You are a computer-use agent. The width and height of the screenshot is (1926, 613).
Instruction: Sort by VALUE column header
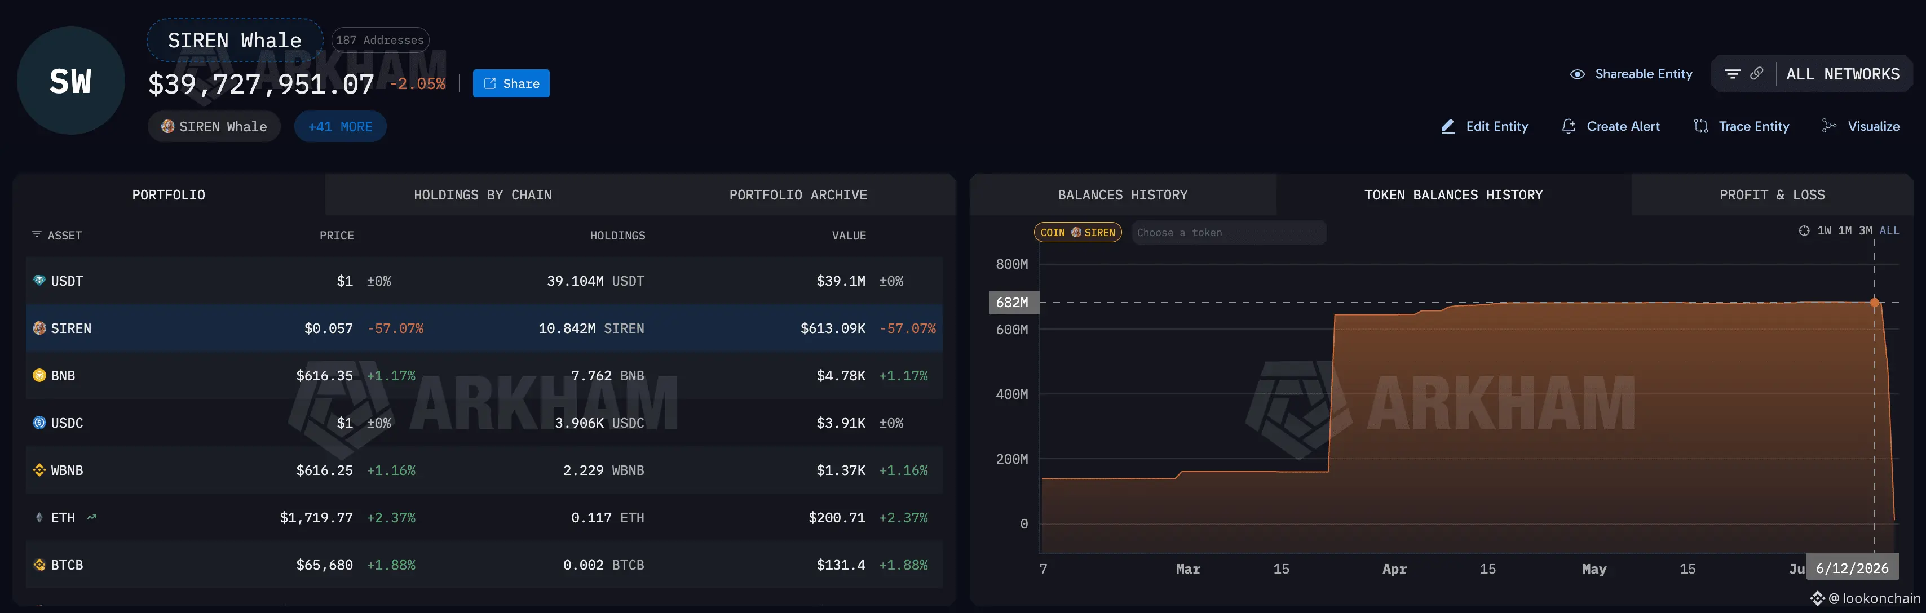pyautogui.click(x=849, y=236)
